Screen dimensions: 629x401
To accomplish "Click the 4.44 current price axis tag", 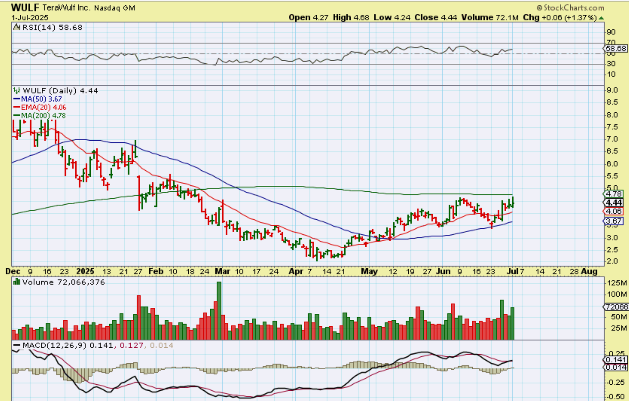I will 614,203.
